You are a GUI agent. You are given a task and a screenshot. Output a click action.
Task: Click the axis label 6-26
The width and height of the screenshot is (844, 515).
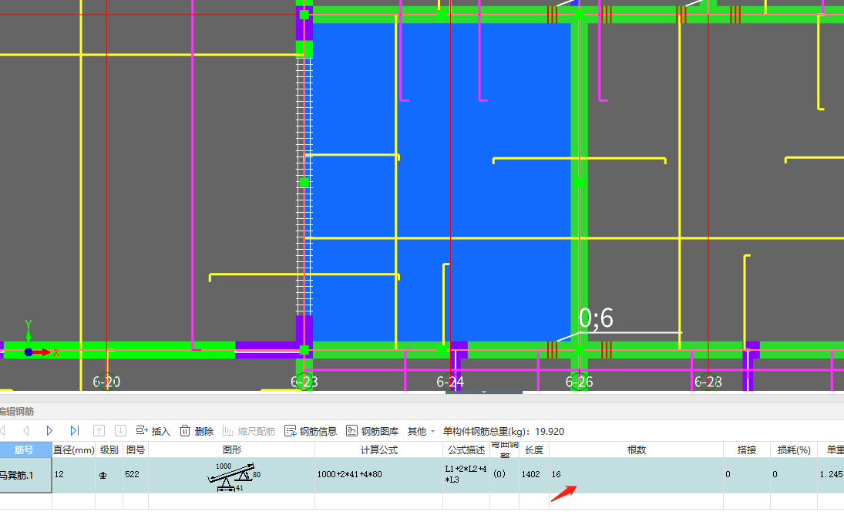click(x=579, y=382)
